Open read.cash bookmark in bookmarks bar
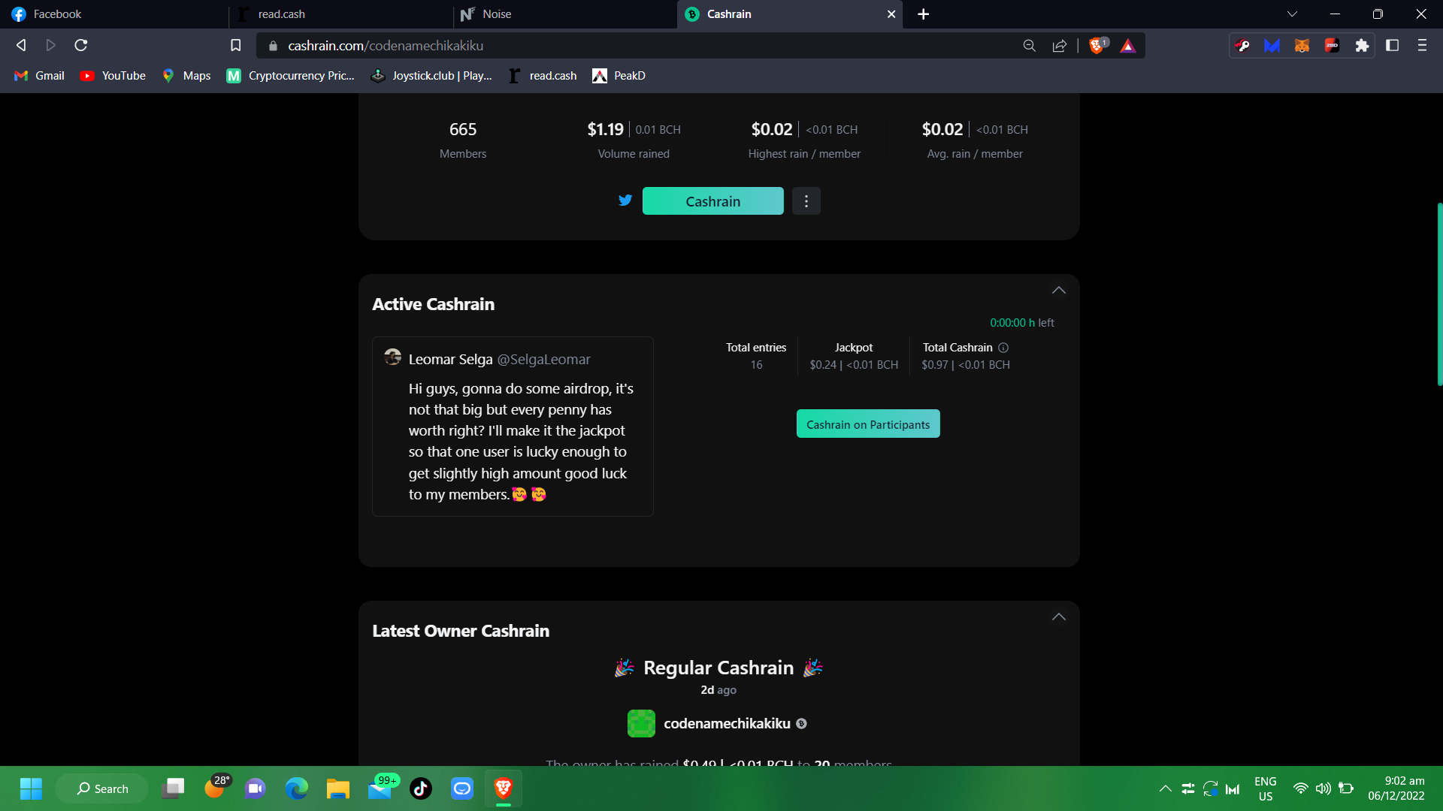Viewport: 1443px width, 811px height. [543, 76]
